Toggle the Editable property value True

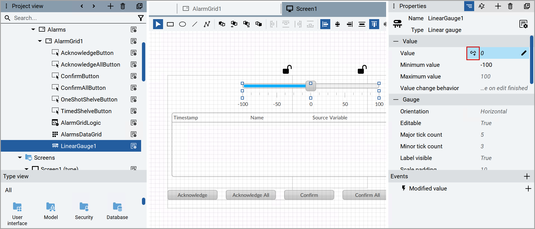click(486, 123)
